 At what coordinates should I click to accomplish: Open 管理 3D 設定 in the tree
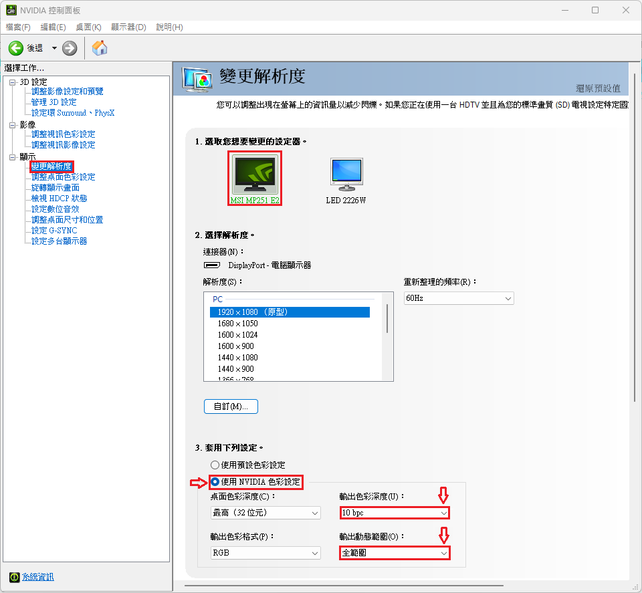point(53,102)
